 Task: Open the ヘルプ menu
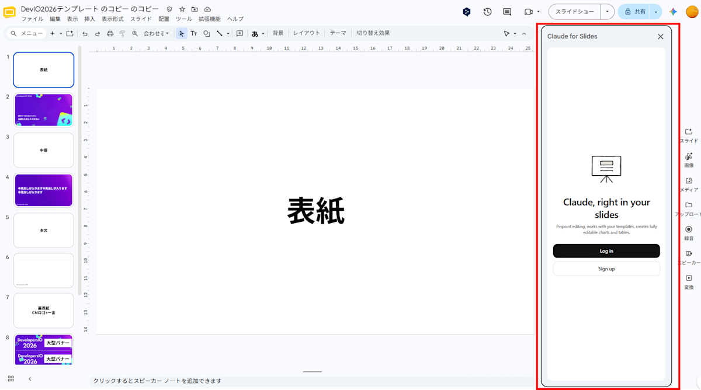235,19
